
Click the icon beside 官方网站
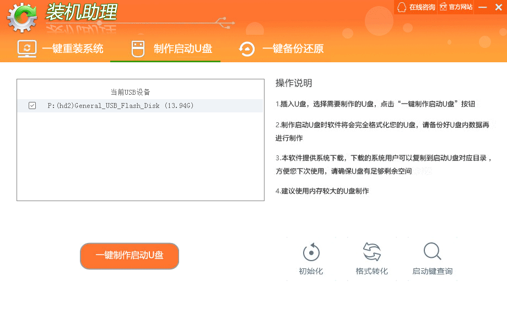pos(443,7)
